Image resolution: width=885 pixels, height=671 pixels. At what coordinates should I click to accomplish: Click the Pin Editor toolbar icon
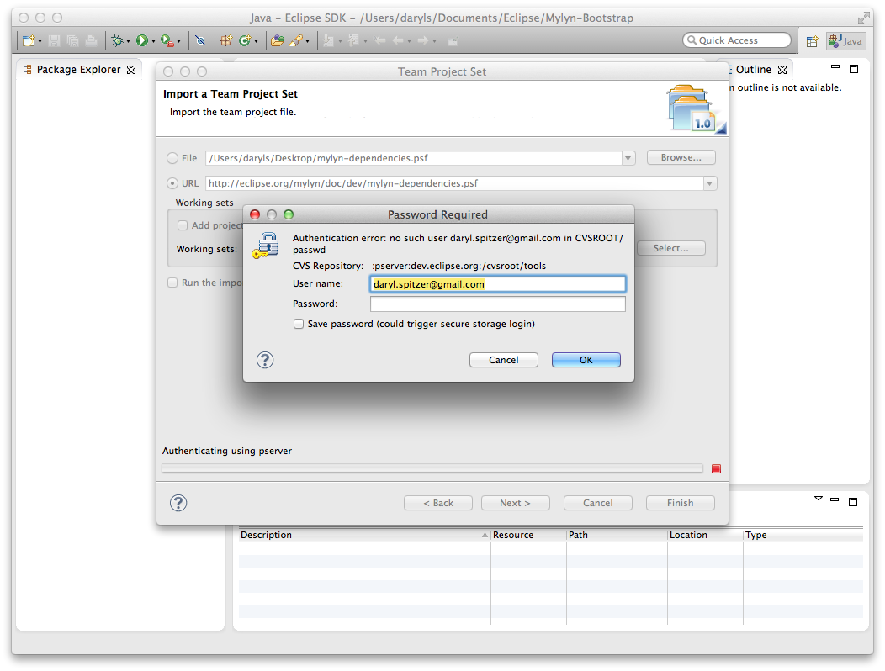click(x=453, y=40)
